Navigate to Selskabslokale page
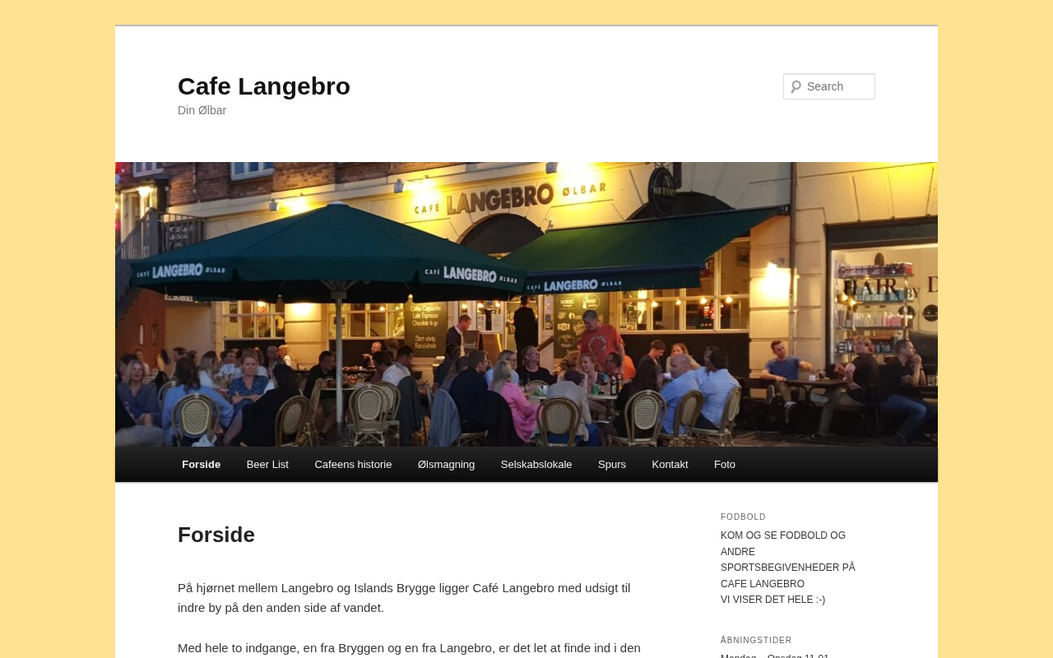Screen dimensions: 1053x658 pos(536,465)
